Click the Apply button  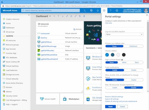111,107
